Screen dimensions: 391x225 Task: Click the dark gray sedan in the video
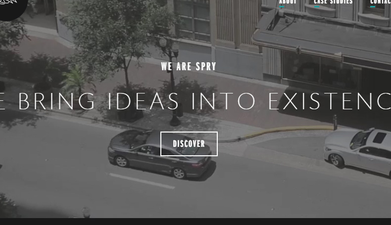click(x=159, y=154)
